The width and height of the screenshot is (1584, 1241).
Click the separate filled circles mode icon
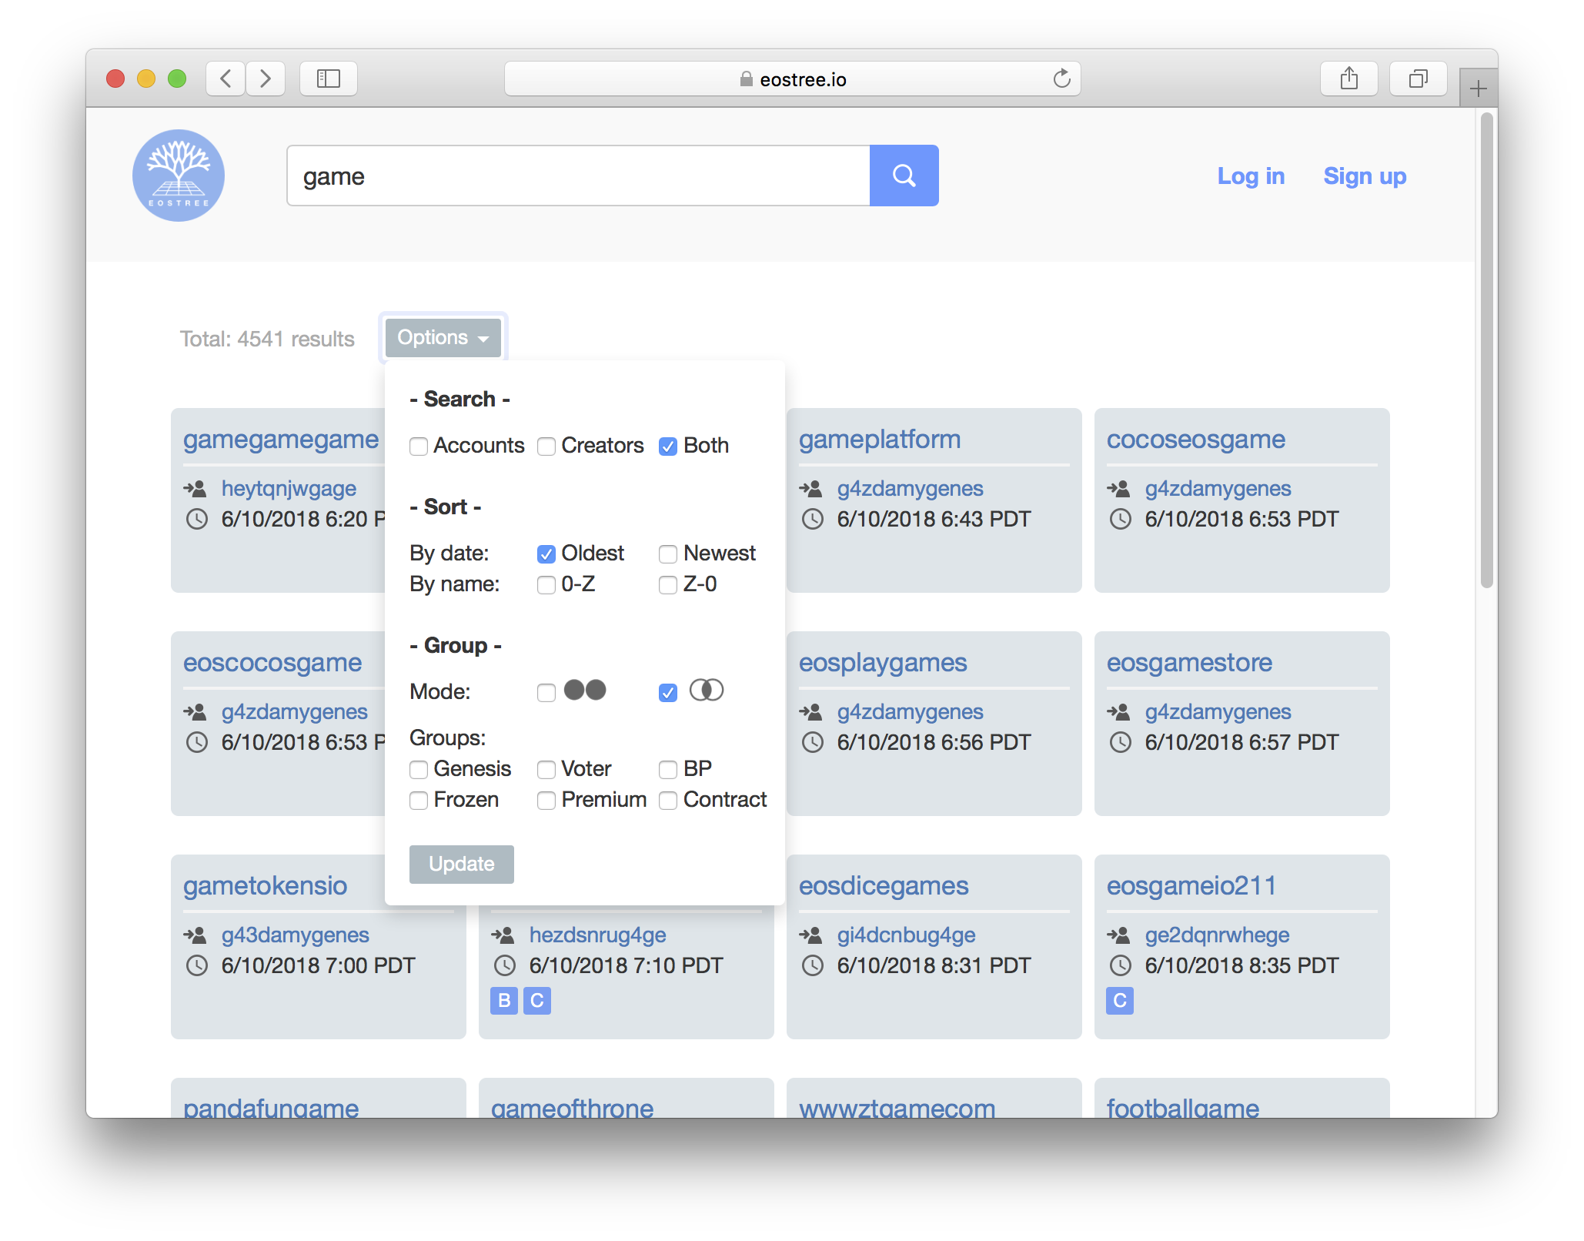[585, 690]
